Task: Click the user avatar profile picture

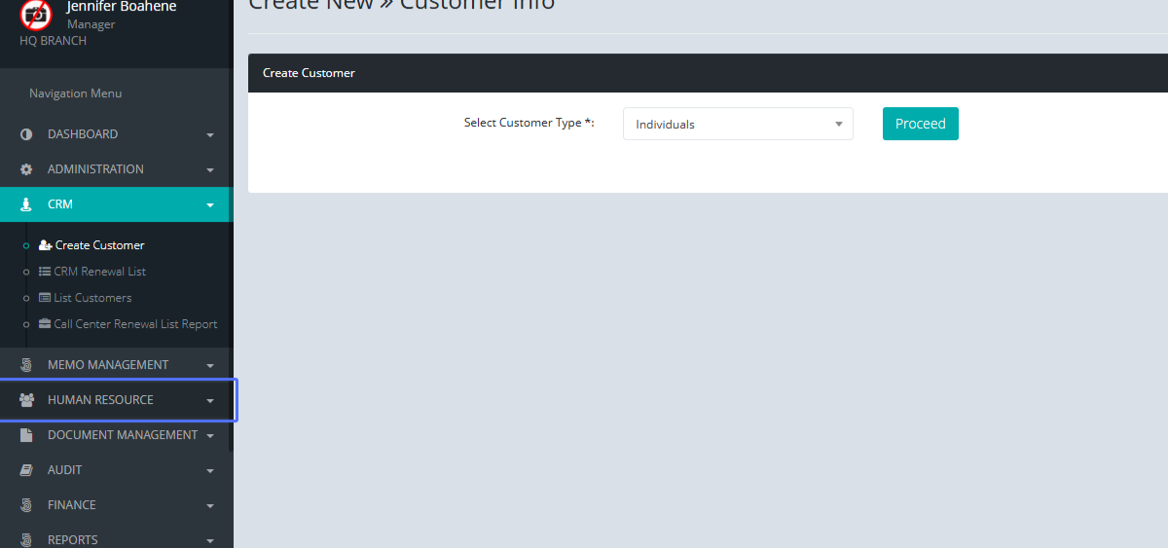Action: pos(36,15)
